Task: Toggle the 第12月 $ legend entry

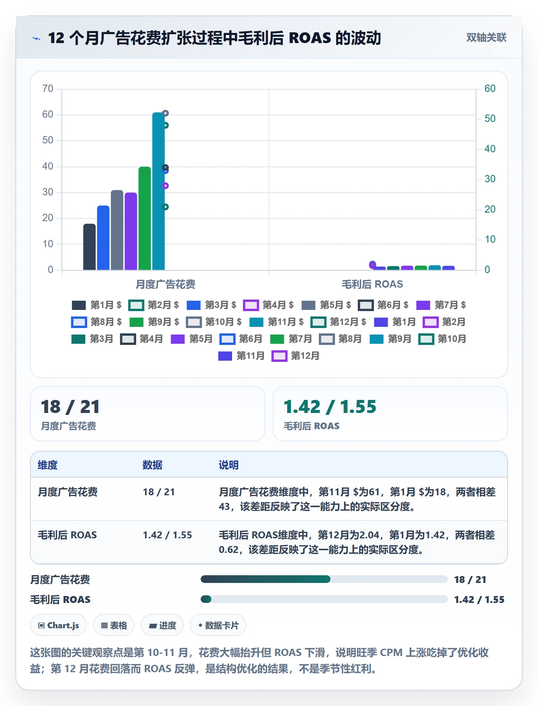Action: click(x=339, y=322)
